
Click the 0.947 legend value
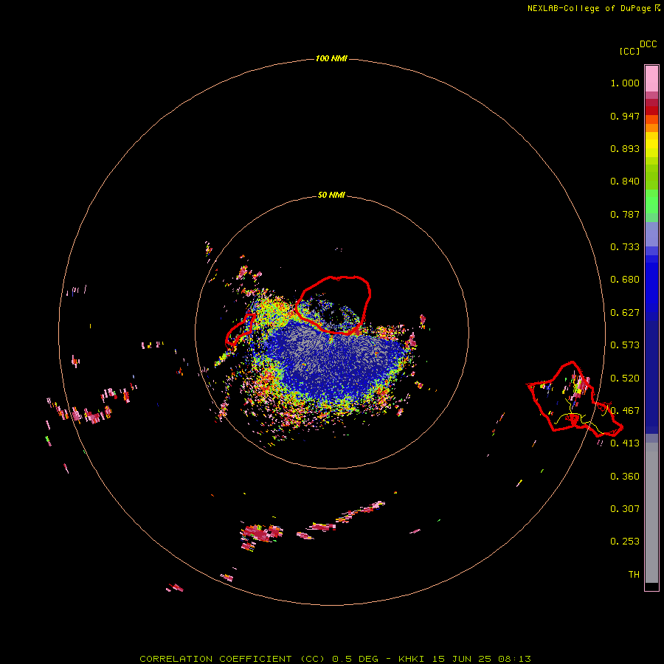[625, 116]
